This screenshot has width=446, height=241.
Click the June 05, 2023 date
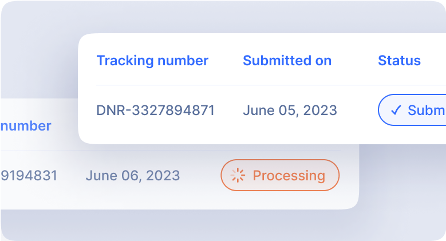tap(290, 110)
